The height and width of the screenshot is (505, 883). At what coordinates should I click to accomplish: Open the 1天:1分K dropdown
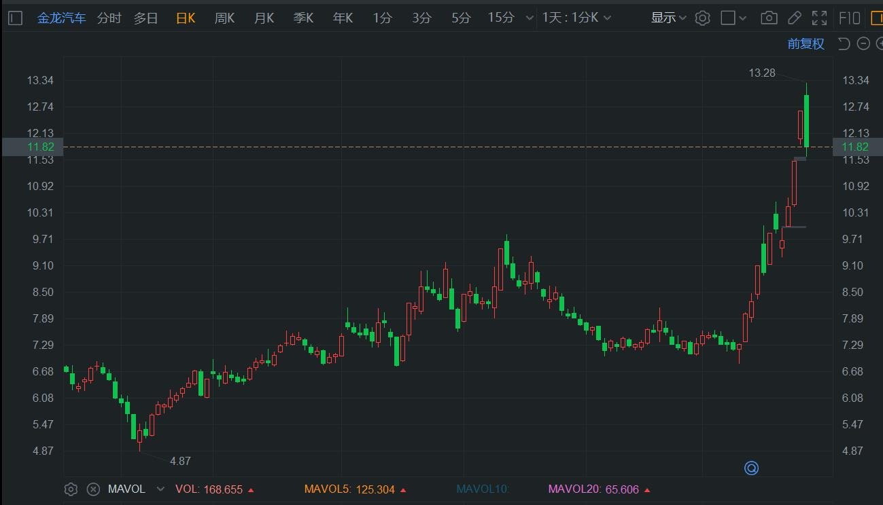pyautogui.click(x=576, y=18)
